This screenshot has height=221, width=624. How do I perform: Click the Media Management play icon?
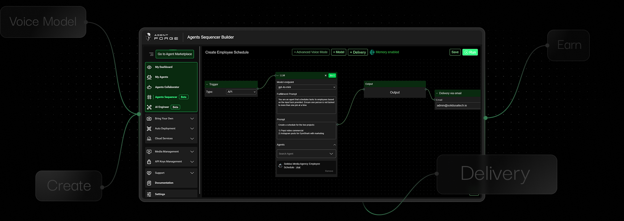[x=149, y=152]
